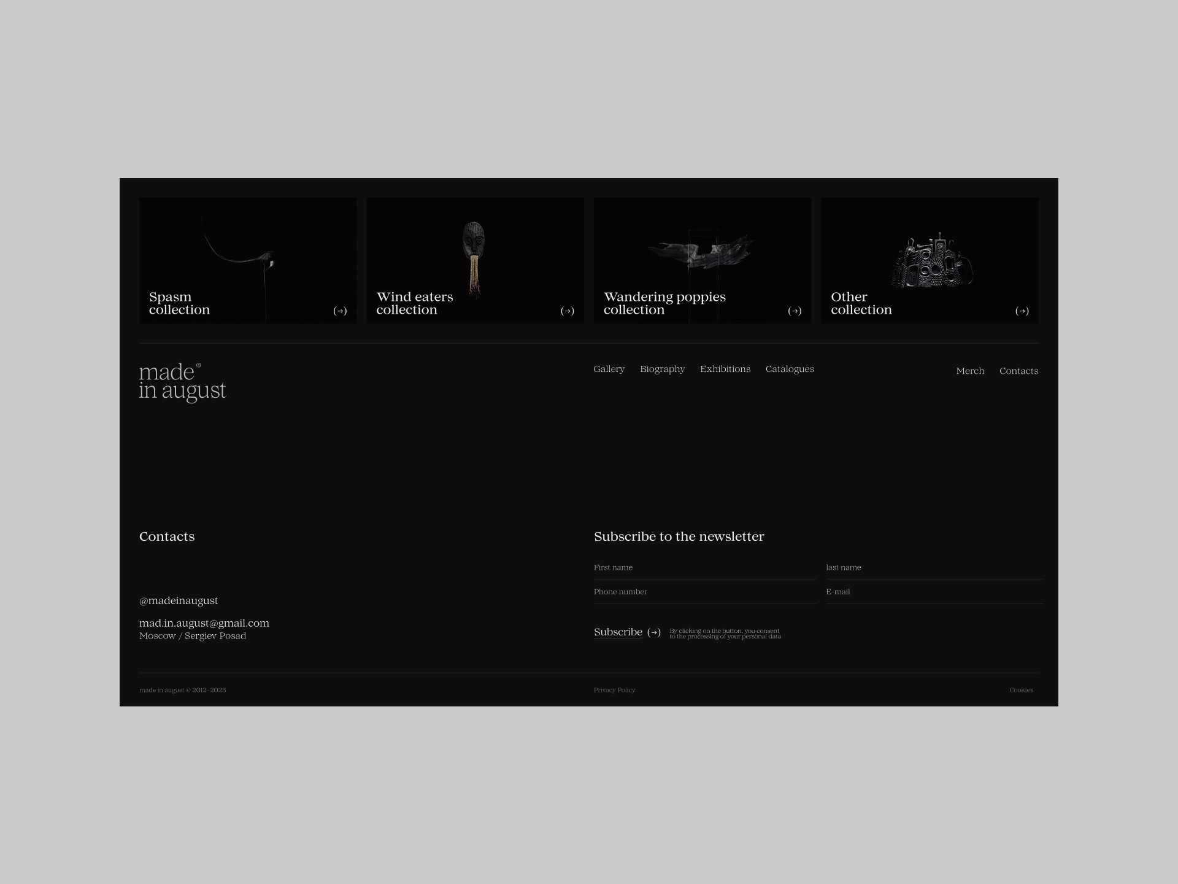Open the Merch link
Screen dimensions: 1178x884
point(969,371)
